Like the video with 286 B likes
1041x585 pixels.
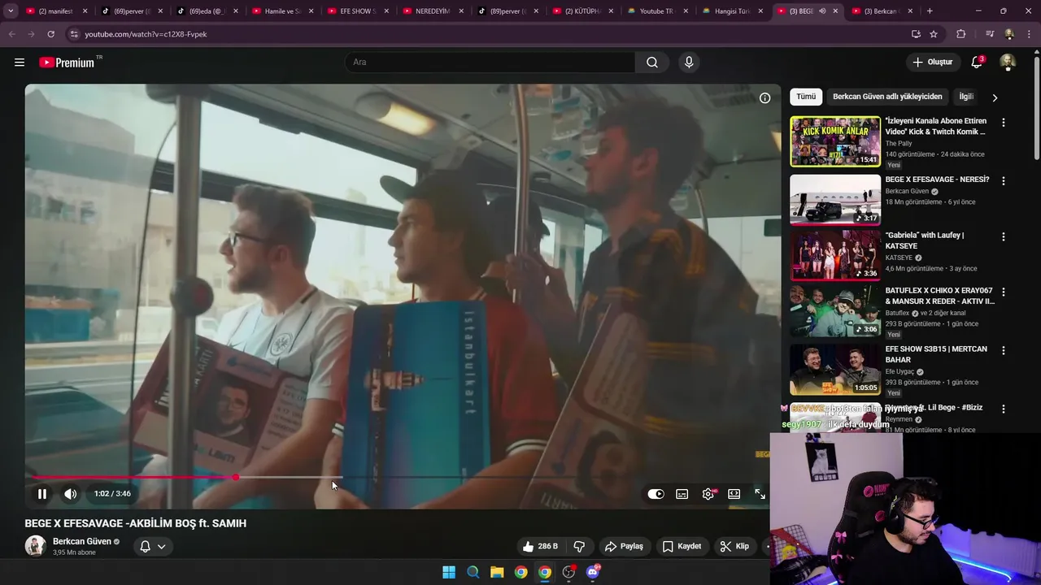[541, 546]
